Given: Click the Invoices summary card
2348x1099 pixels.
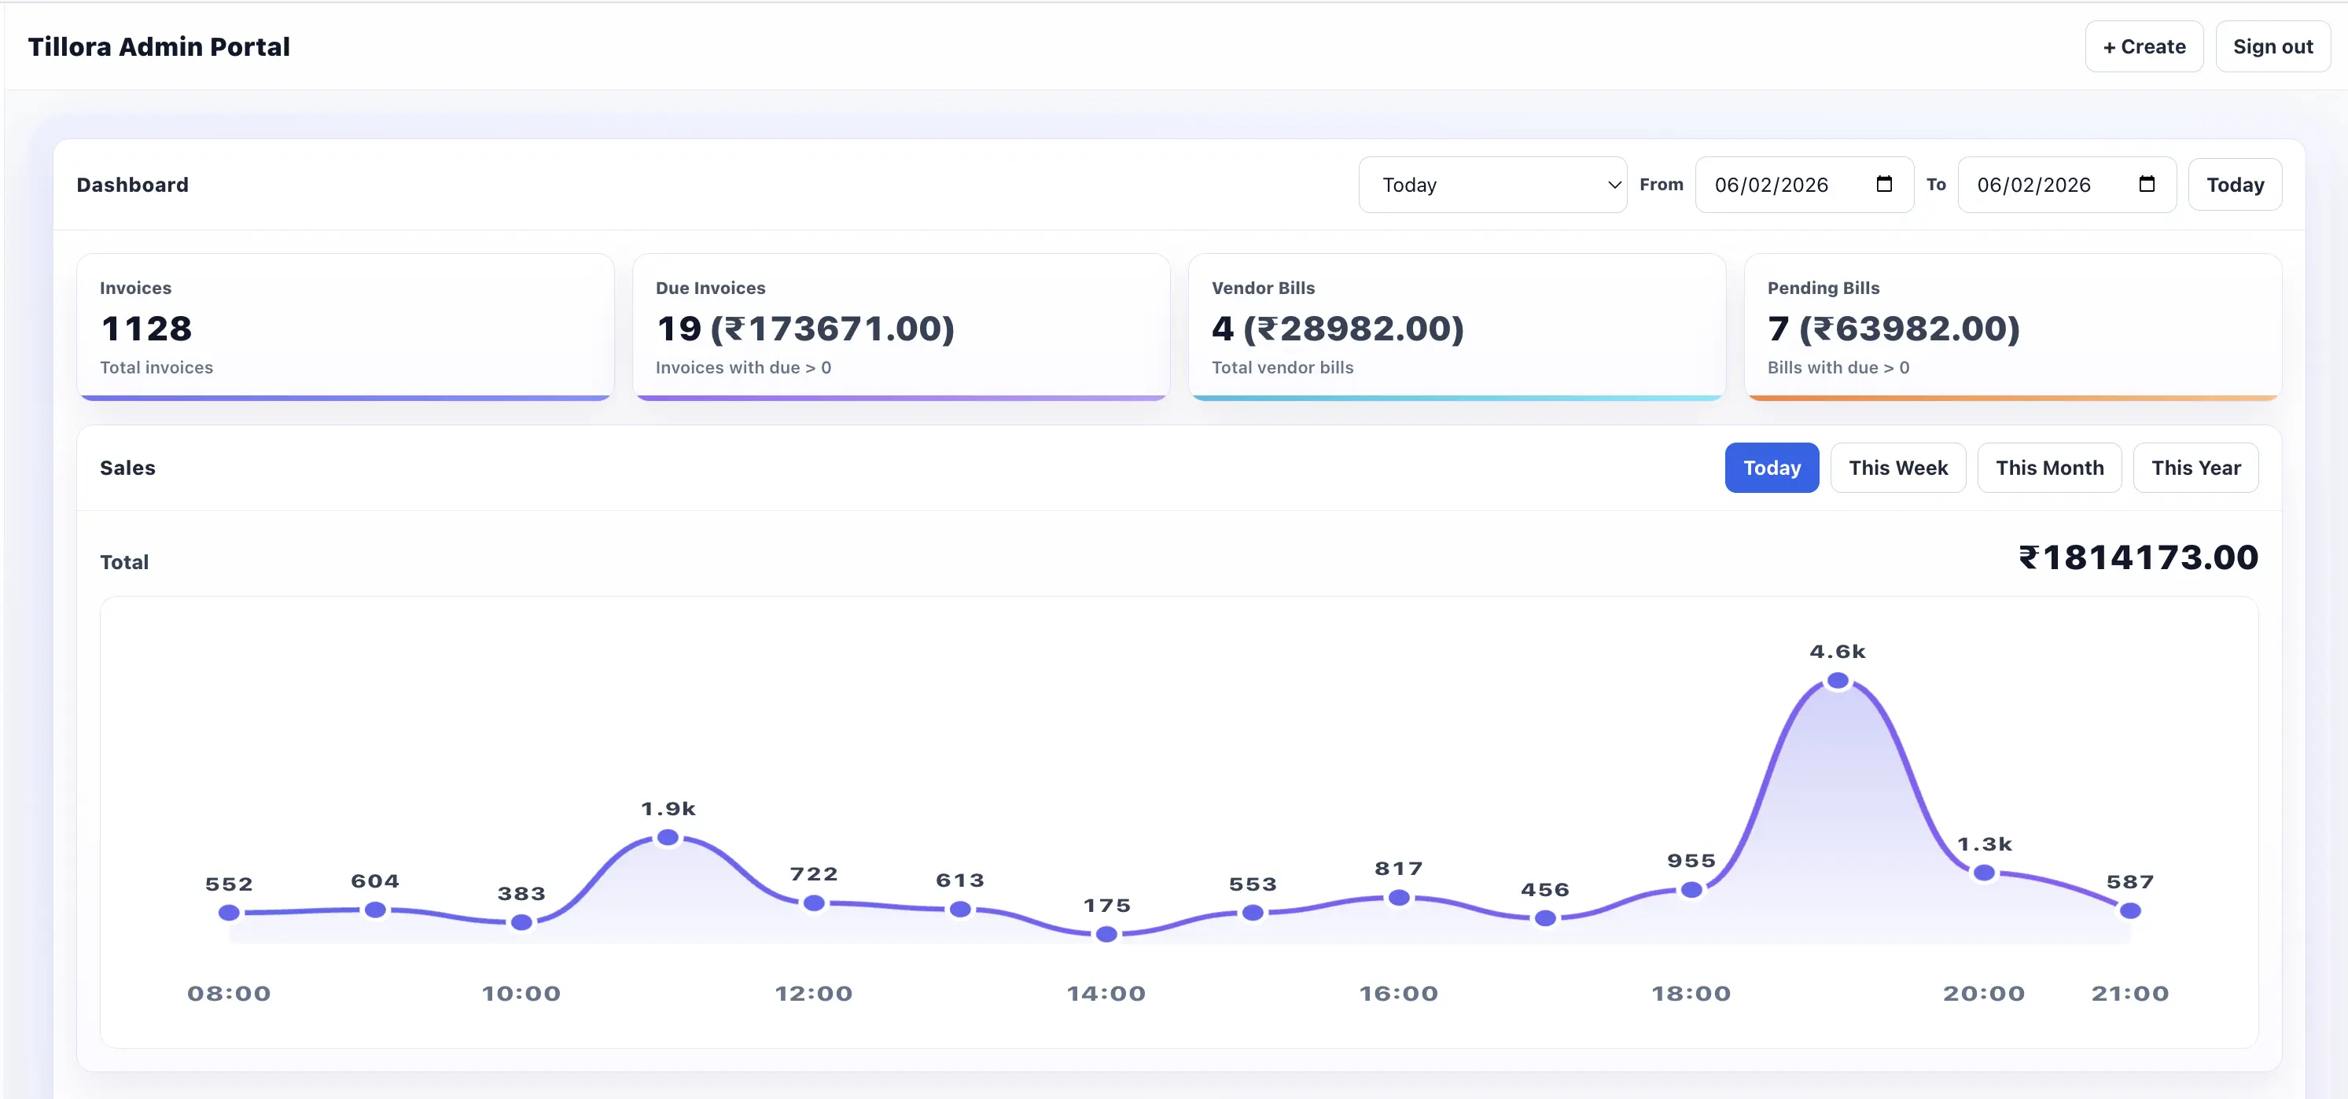Looking at the screenshot, I should pos(345,326).
